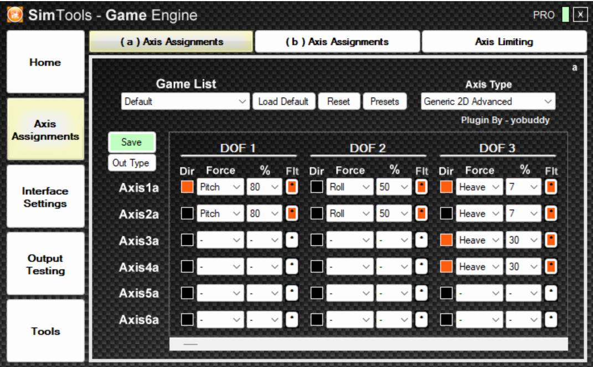Click the bottom status bar field
This screenshot has height=367, width=593.
click(369, 344)
